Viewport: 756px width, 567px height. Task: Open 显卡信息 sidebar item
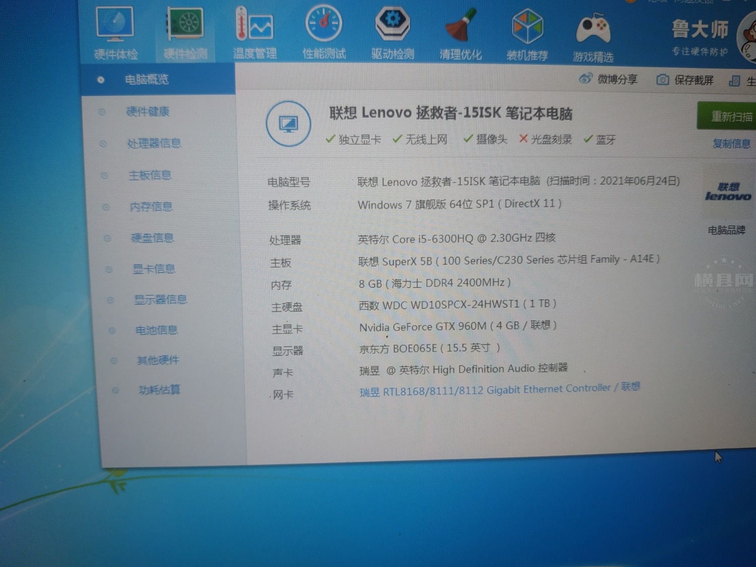[x=154, y=269]
